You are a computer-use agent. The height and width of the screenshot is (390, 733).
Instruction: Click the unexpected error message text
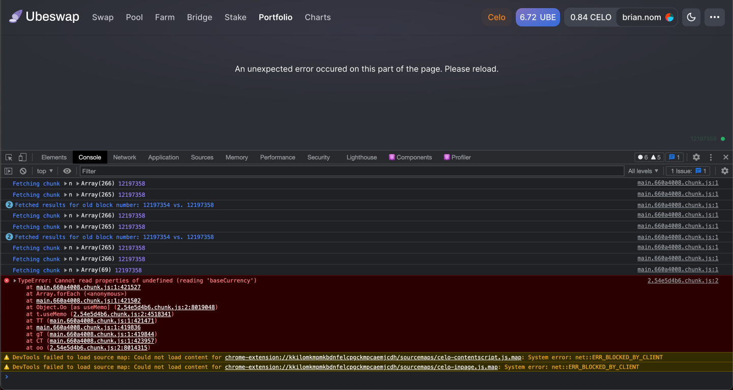[366, 69]
